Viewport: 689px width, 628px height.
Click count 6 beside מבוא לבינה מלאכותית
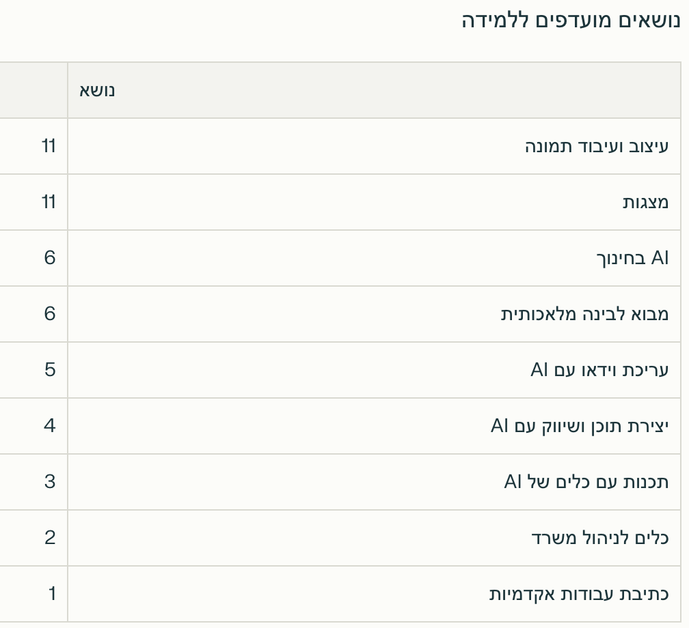pos(50,314)
